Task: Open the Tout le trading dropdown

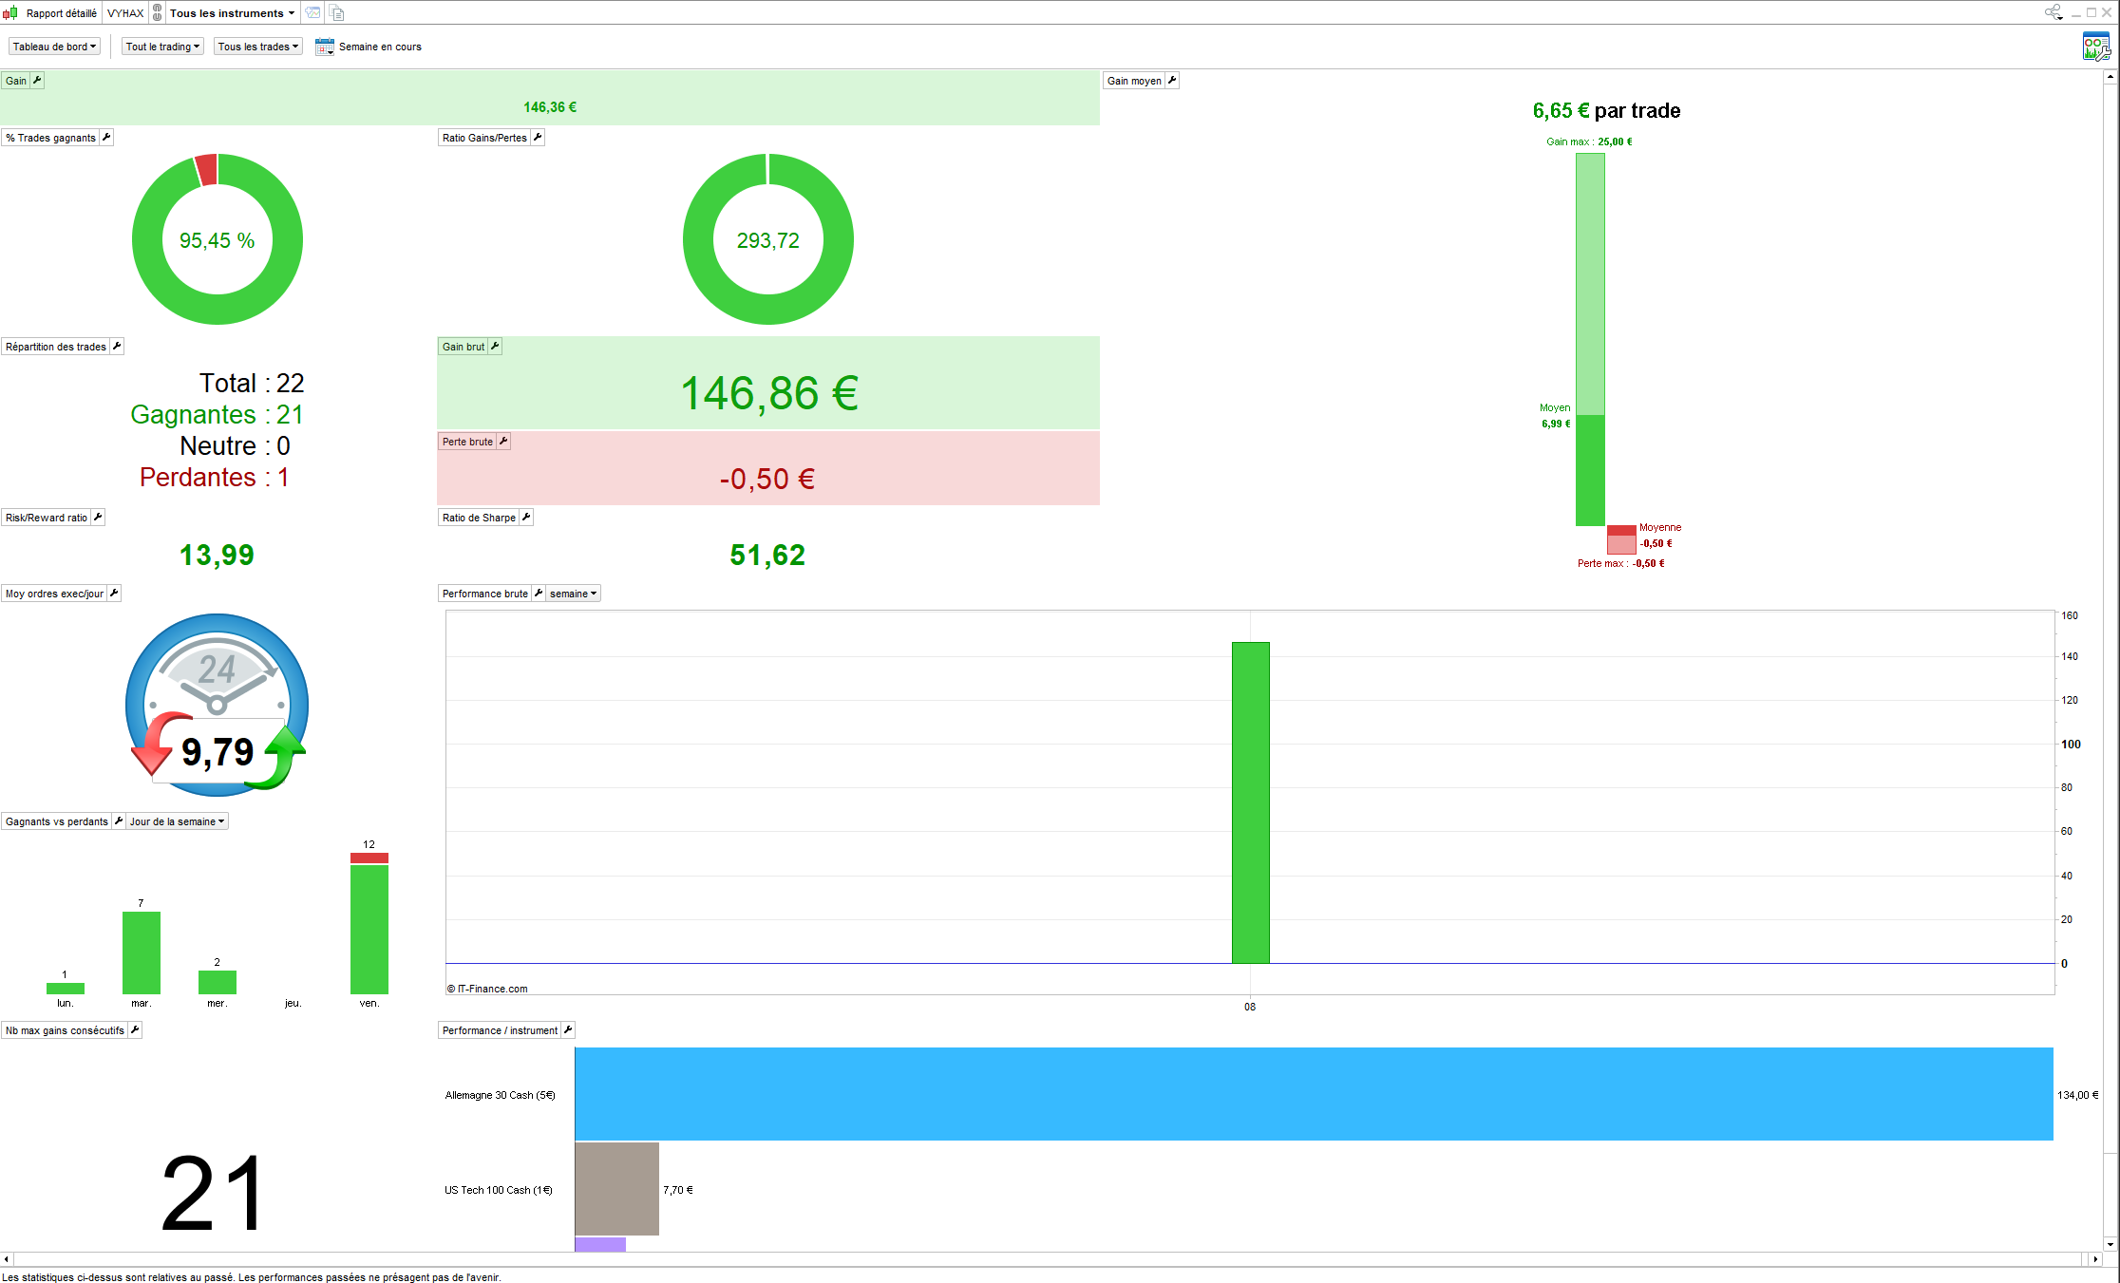Action: pos(162,47)
